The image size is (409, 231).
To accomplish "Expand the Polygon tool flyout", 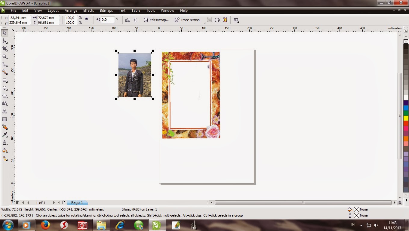I will tap(8, 98).
